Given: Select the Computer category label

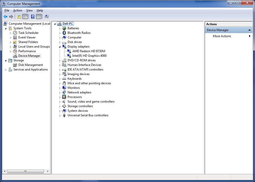Looking at the screenshot, I should coord(74,37).
